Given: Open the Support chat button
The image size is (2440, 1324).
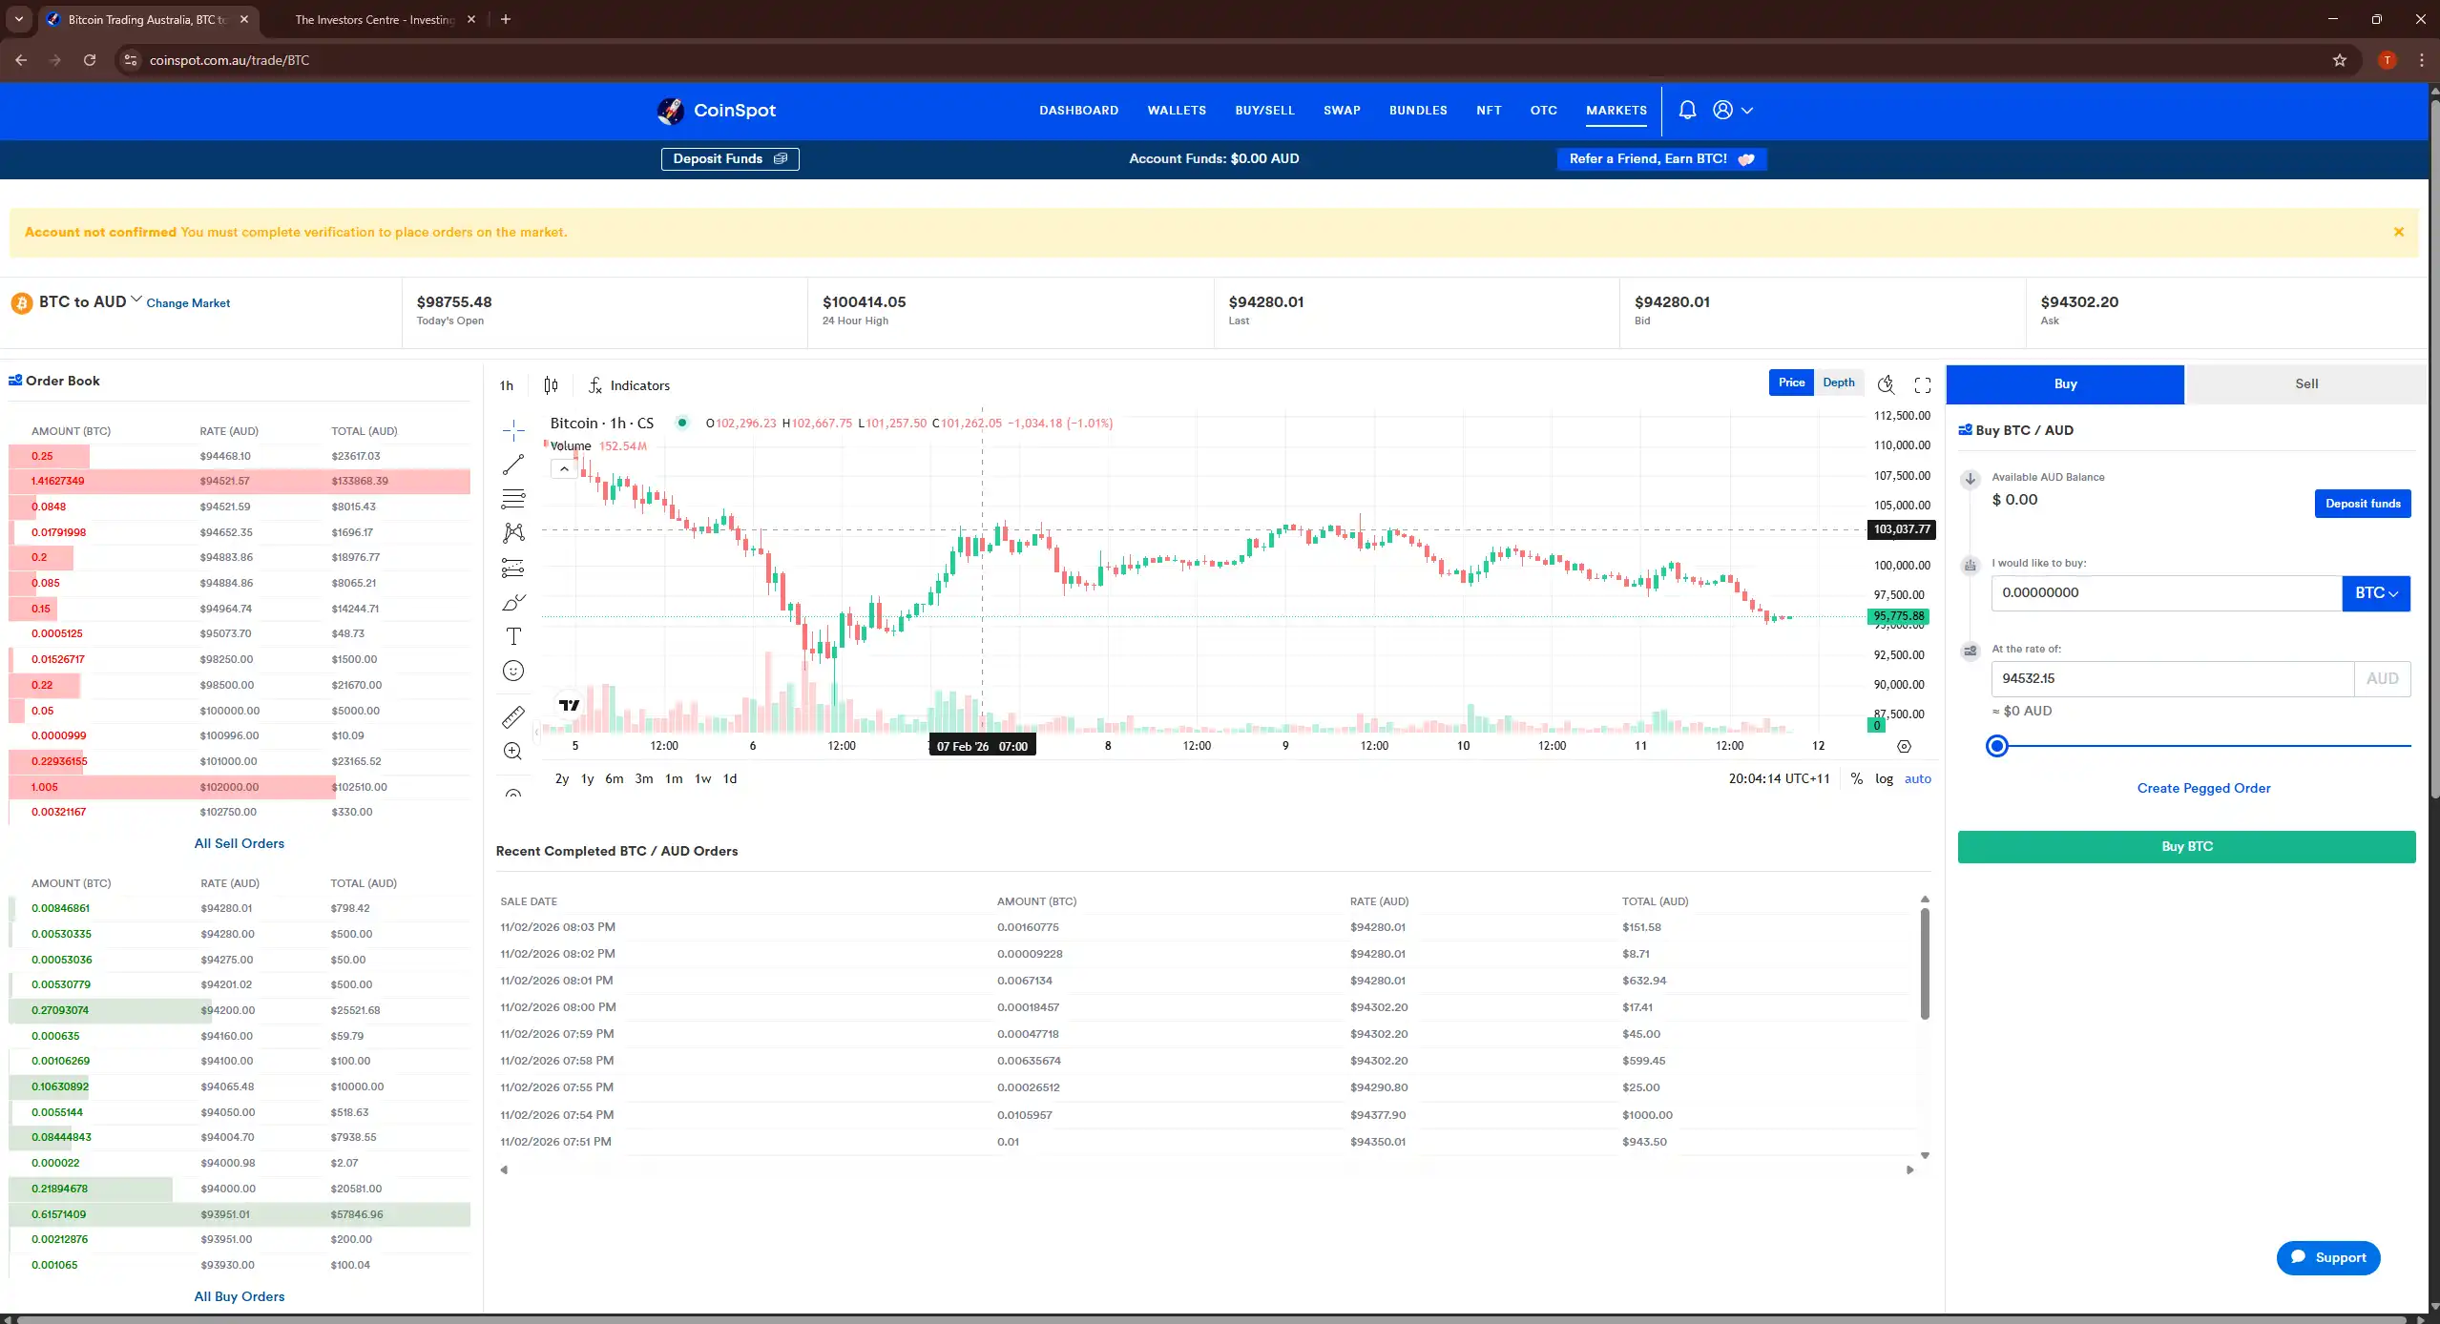Looking at the screenshot, I should 2327,1258.
